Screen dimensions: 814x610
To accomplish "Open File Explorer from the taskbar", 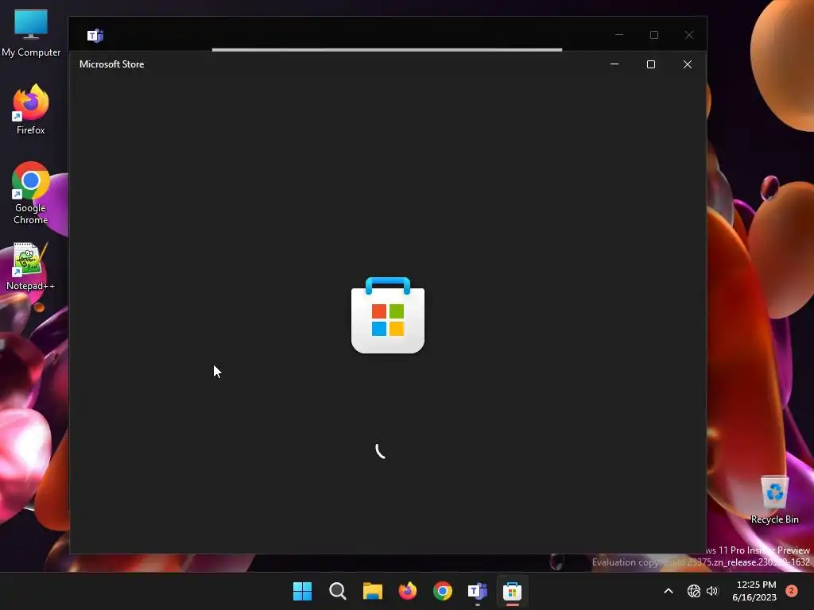I will (x=372, y=591).
